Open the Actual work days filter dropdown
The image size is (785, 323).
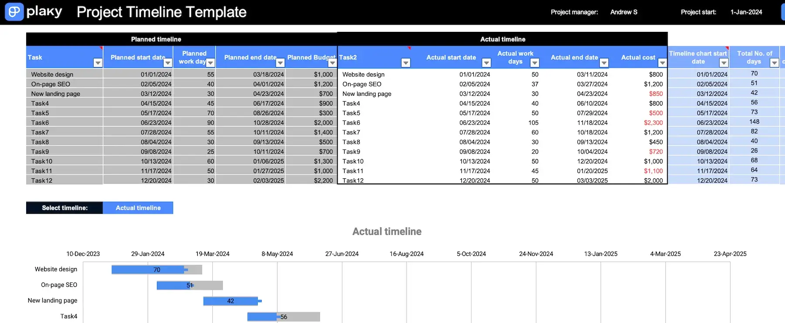tap(535, 63)
